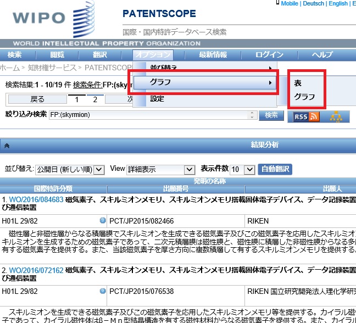Open the オプション menu tab
Screen dimensions: 356x323
click(x=153, y=55)
